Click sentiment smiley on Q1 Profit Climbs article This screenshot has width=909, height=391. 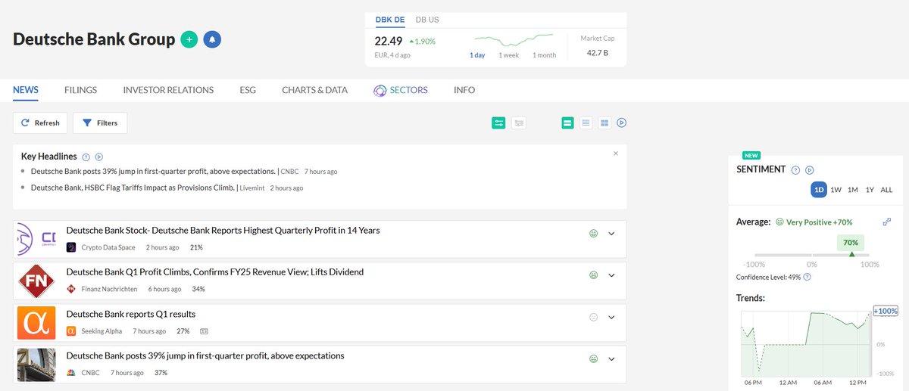click(594, 275)
